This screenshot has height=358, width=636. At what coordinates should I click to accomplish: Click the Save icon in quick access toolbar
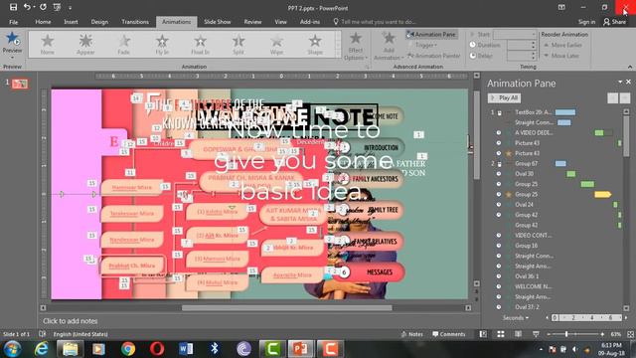click(13, 7)
